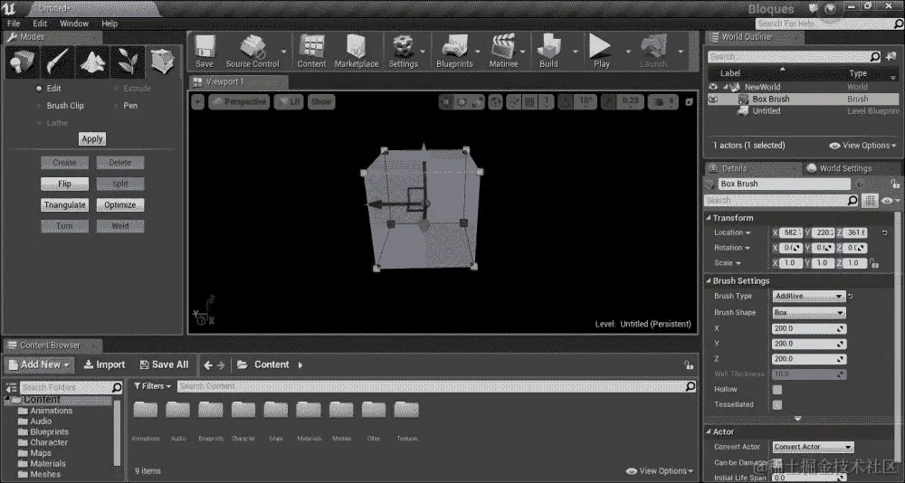The height and width of the screenshot is (483, 905).
Task: Maximize or restore Viewport 1 icon
Action: [x=689, y=102]
